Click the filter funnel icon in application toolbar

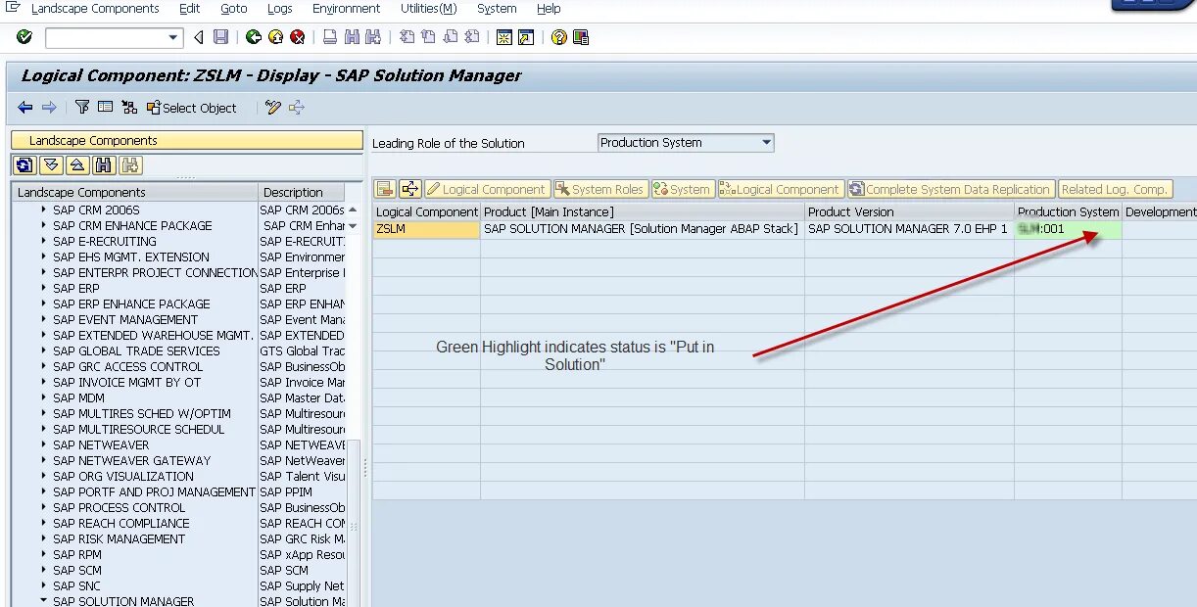82,108
